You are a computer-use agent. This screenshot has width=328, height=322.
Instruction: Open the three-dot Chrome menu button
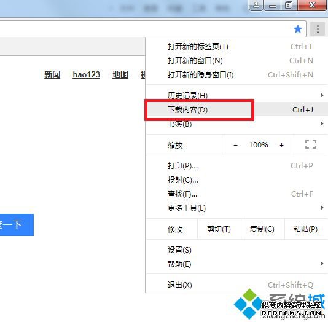coord(318,29)
